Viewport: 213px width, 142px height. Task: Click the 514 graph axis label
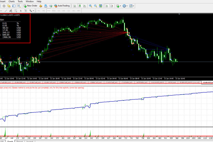(86, 138)
